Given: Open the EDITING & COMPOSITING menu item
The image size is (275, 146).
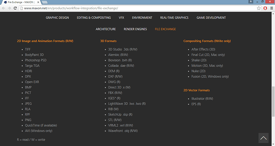Looking at the screenshot, I should (94, 18).
